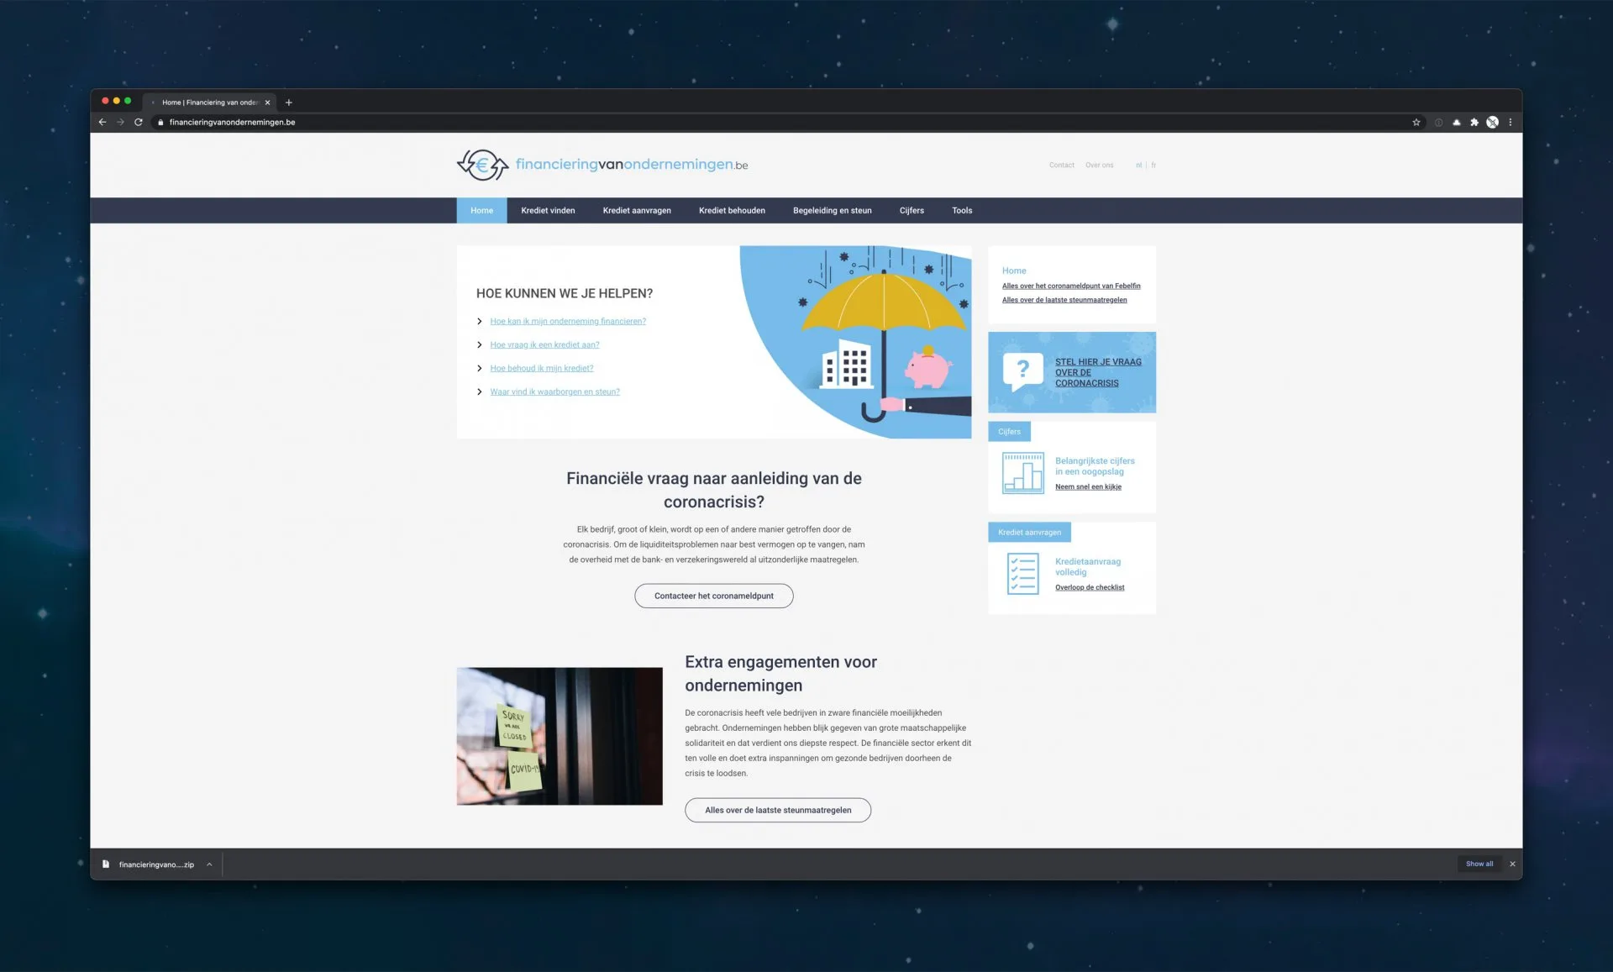This screenshot has height=972, width=1613.
Task: Open Krediet aanvragen menu item
Action: [x=637, y=211]
